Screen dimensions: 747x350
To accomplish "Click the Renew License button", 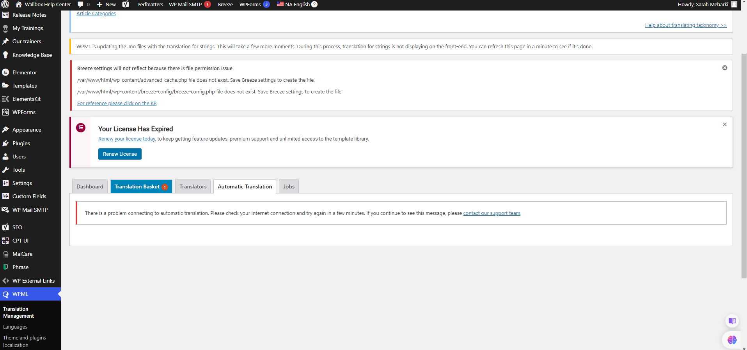I will 120,154.
